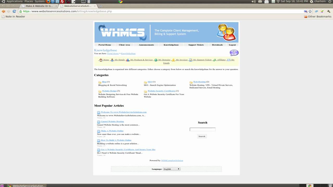
Task: Open the Welcome To www.WebsiteServiceSolutions.com article
Action: 124,112
